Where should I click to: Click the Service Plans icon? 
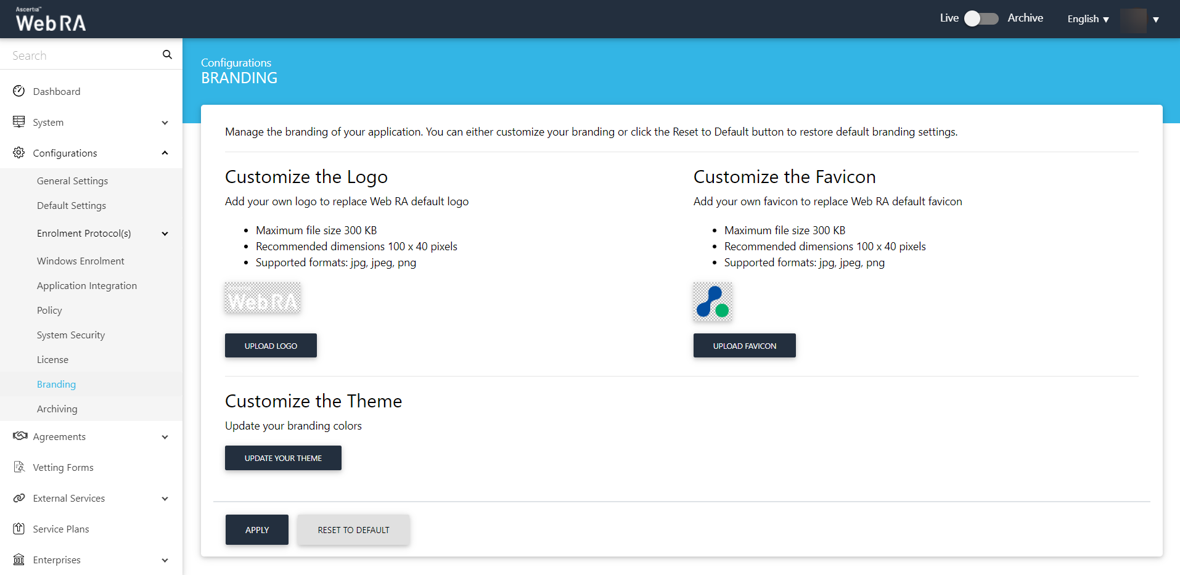[x=19, y=528]
